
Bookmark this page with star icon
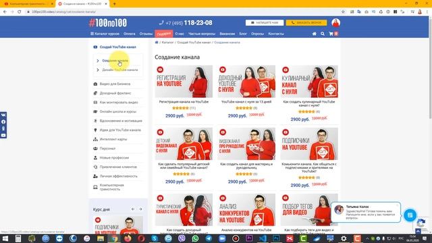click(x=343, y=12)
